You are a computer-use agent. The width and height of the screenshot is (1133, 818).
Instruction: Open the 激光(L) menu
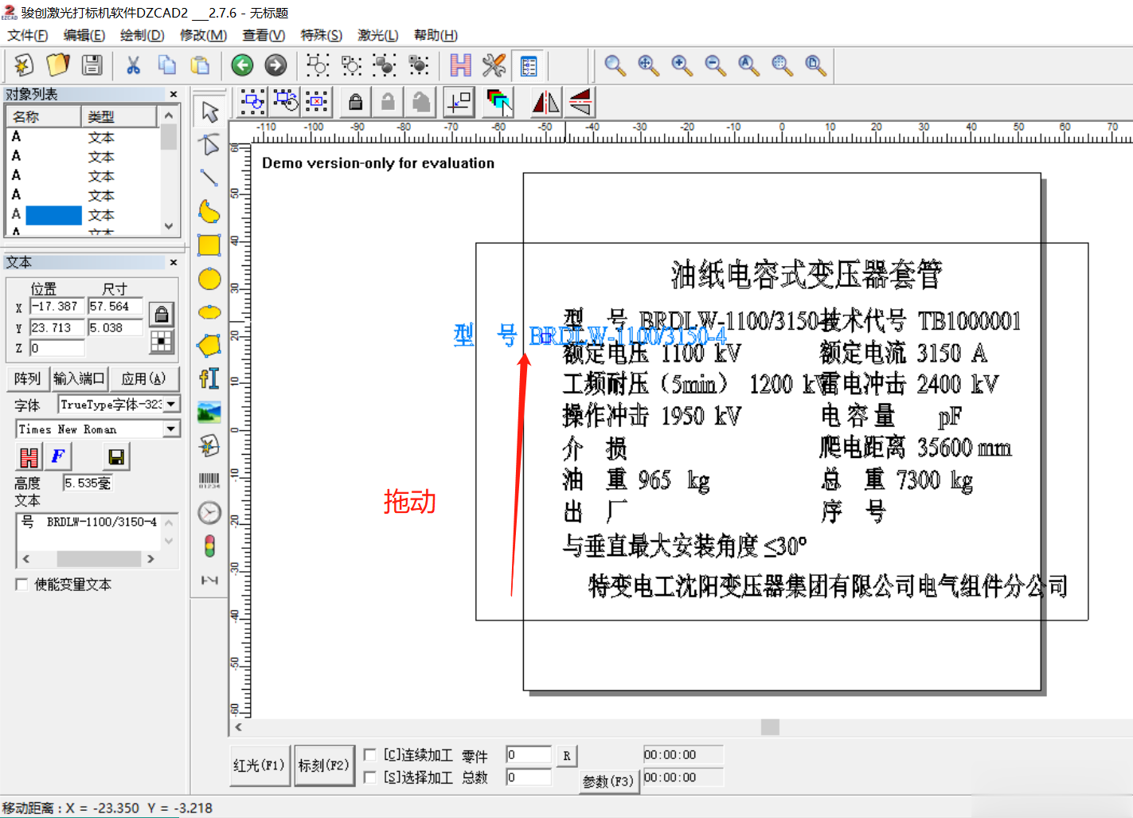click(378, 35)
